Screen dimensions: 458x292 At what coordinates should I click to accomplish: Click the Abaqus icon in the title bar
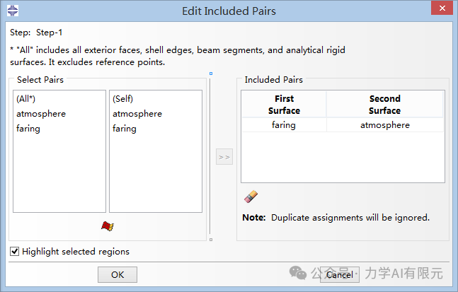pyautogui.click(x=13, y=11)
